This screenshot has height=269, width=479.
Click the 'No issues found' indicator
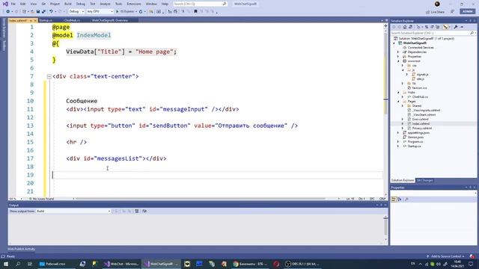(42, 199)
